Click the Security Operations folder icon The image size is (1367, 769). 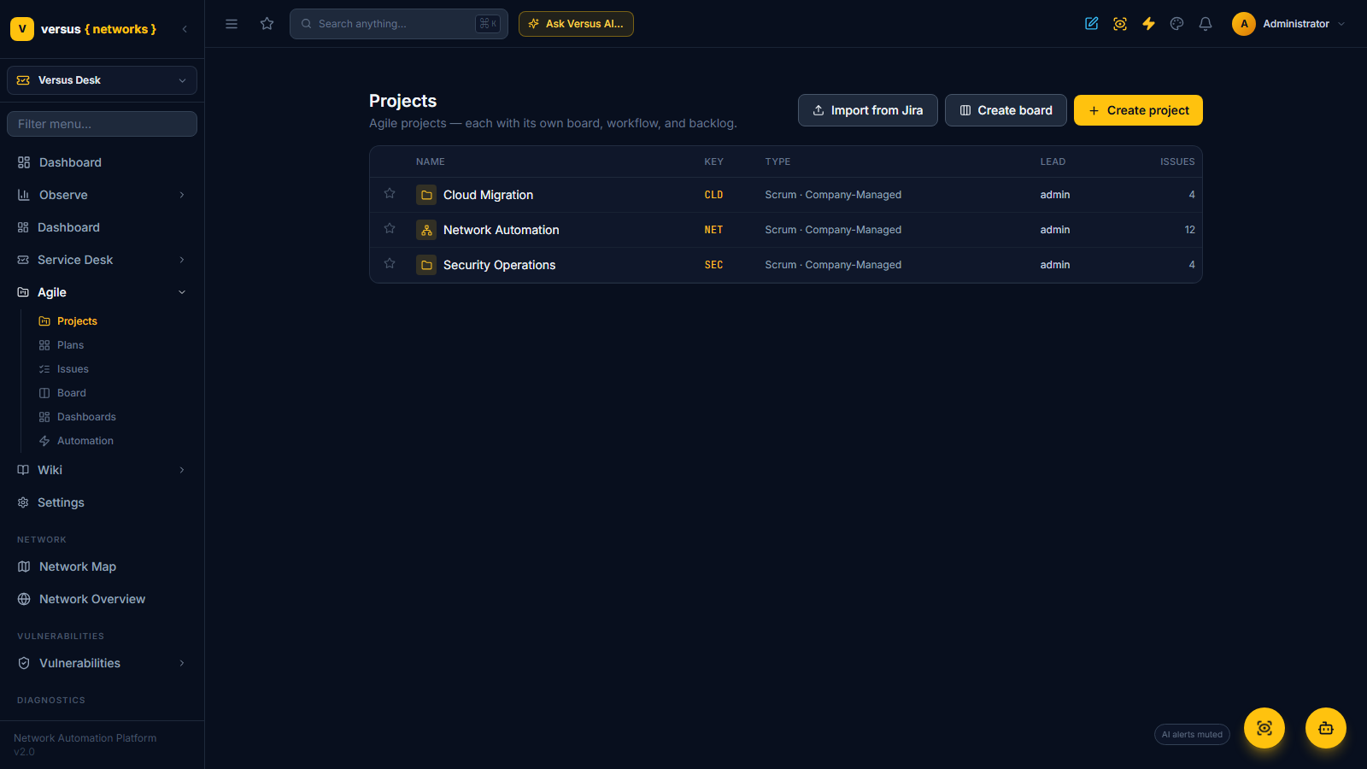426,265
